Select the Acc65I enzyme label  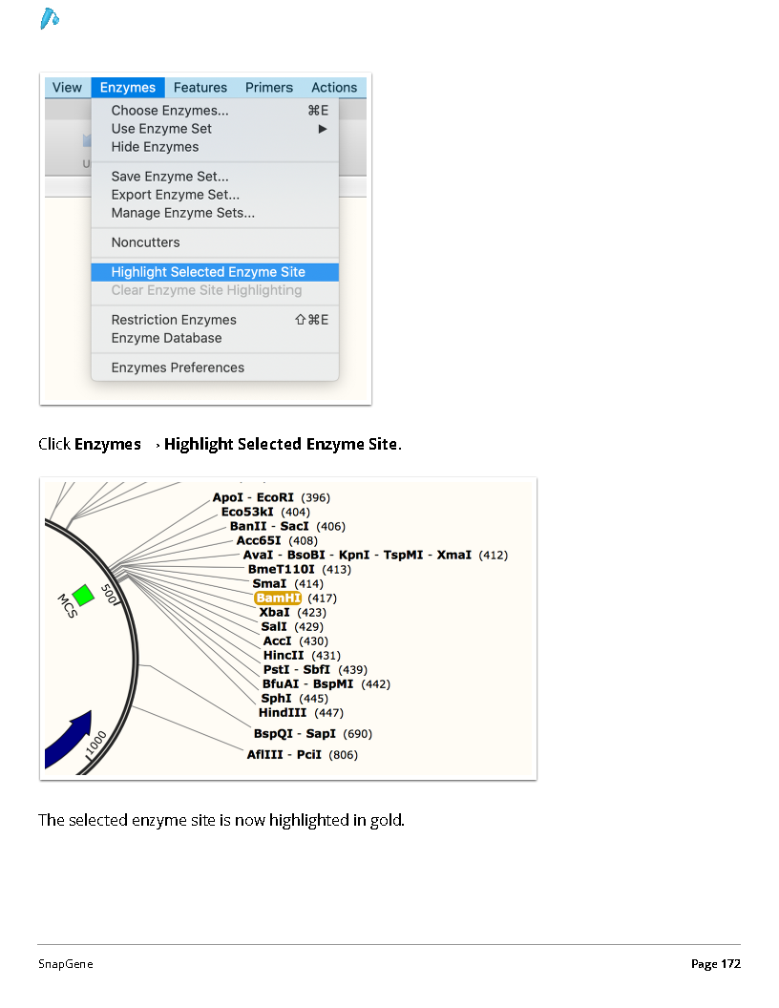(259, 540)
